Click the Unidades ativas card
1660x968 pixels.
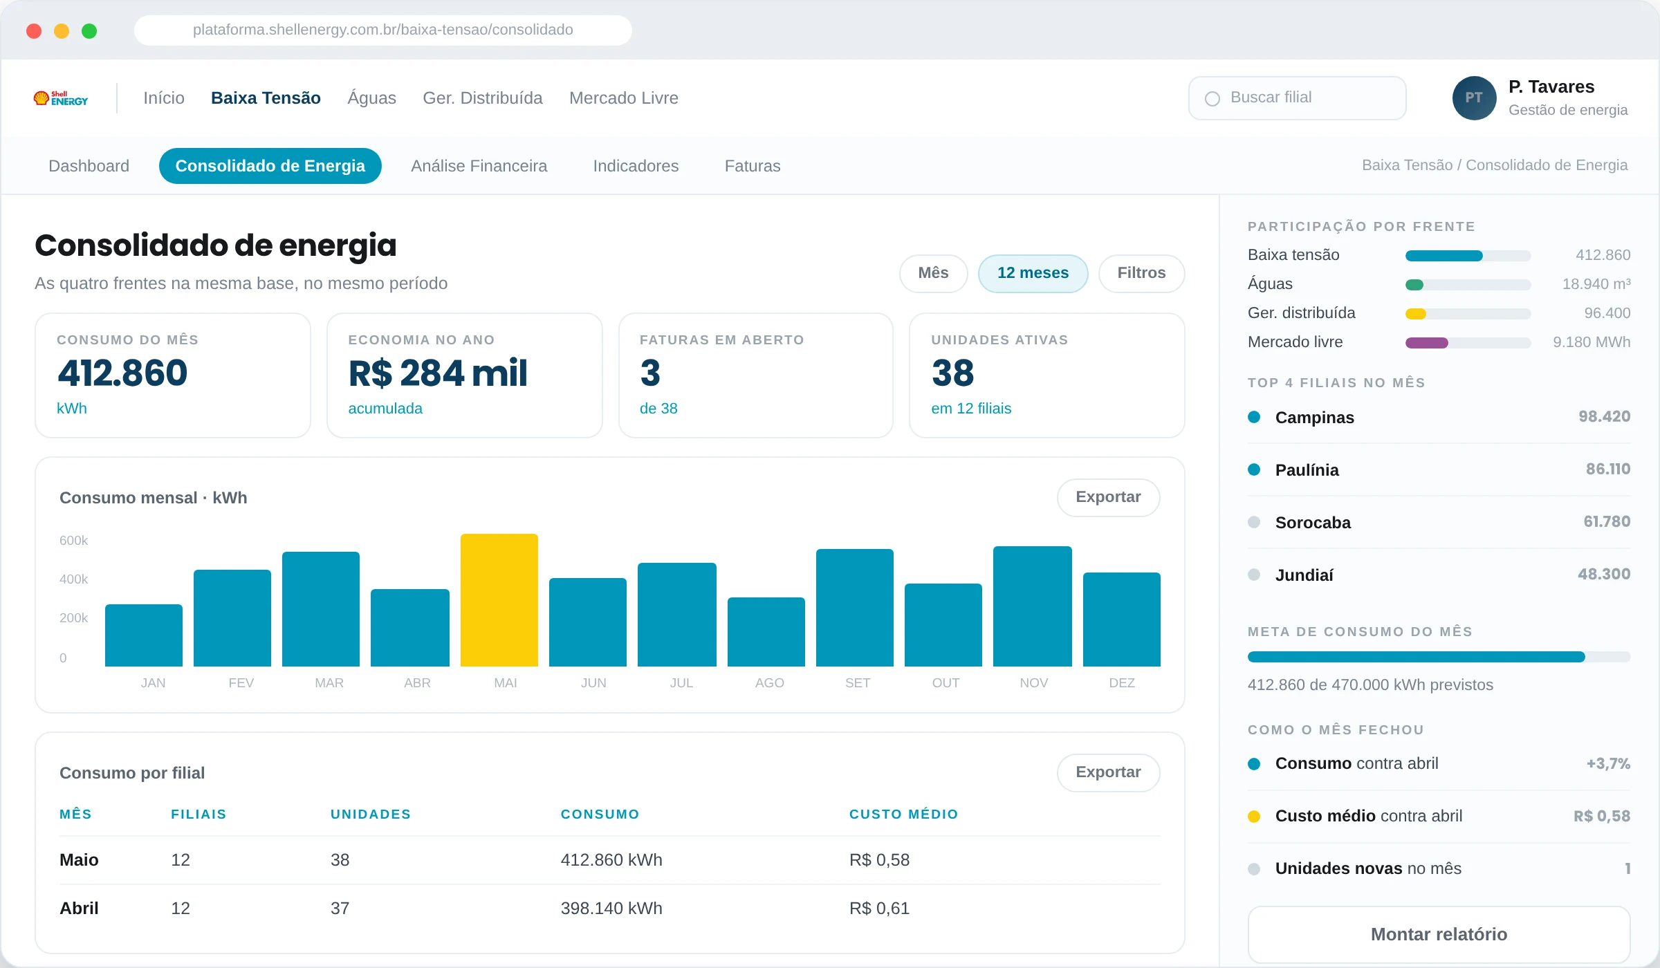[1047, 375]
